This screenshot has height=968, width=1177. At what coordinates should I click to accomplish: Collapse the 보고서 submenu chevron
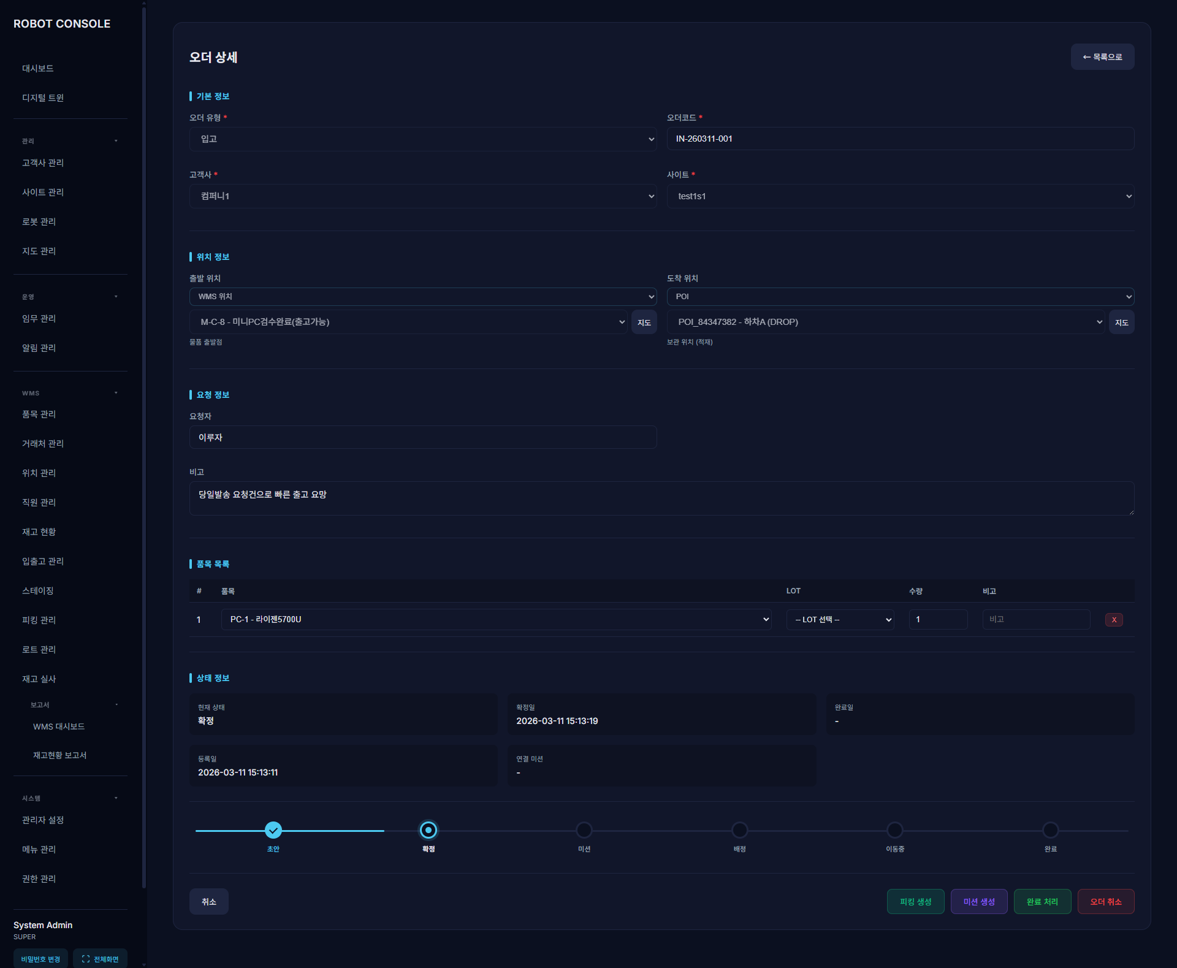116,705
